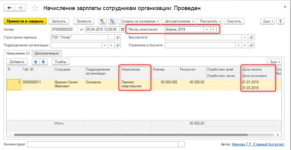Image resolution: width=291 pixels, height=150 pixels.
Task: Focus Структурная единица field ТОО "Успех"
Action: (x=80, y=37)
